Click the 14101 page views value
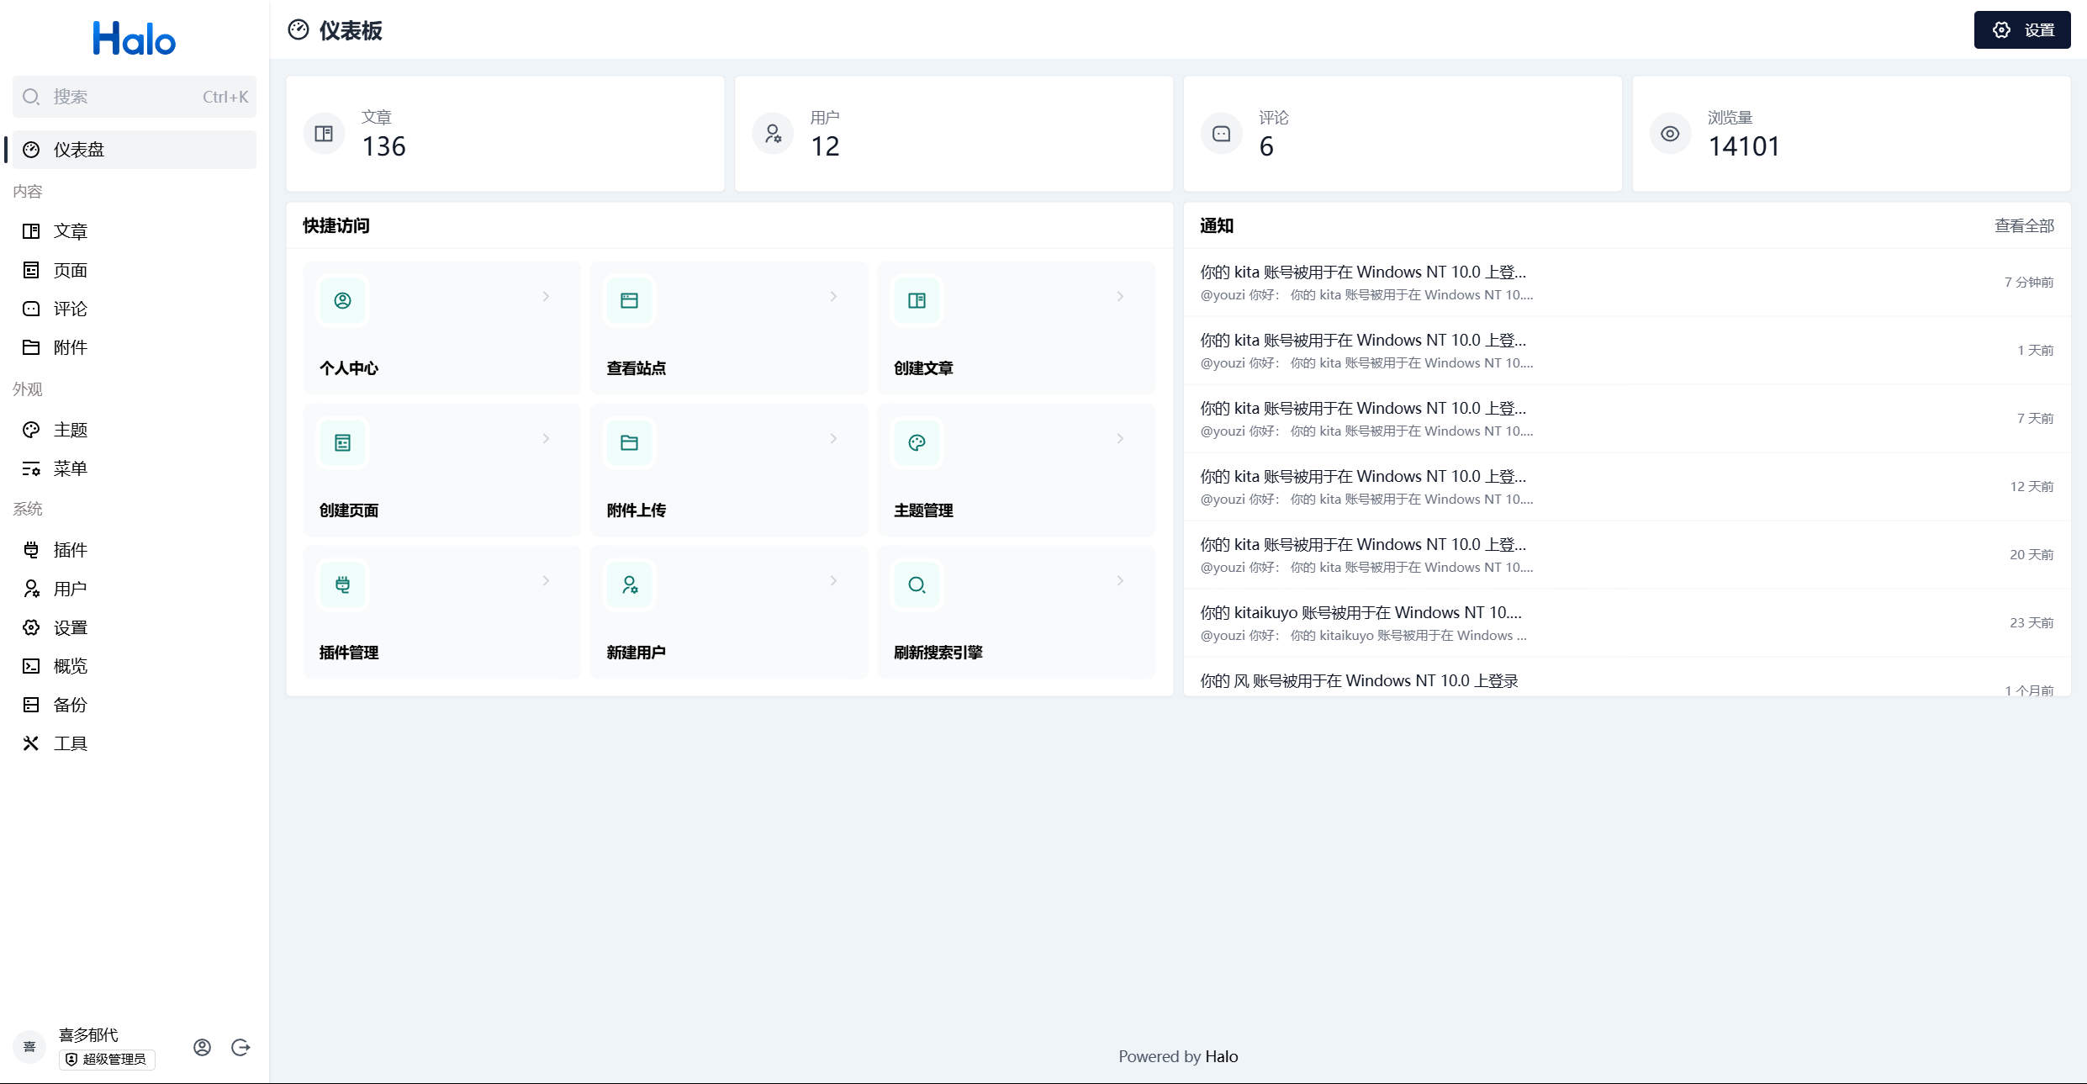2087x1084 pixels. tap(1743, 146)
